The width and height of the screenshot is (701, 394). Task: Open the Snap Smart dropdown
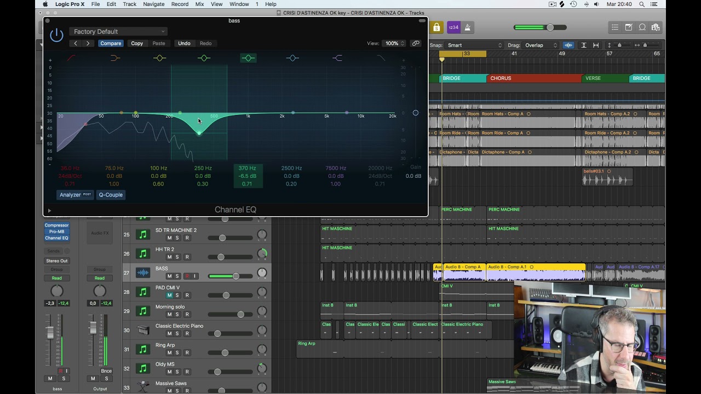(x=474, y=45)
